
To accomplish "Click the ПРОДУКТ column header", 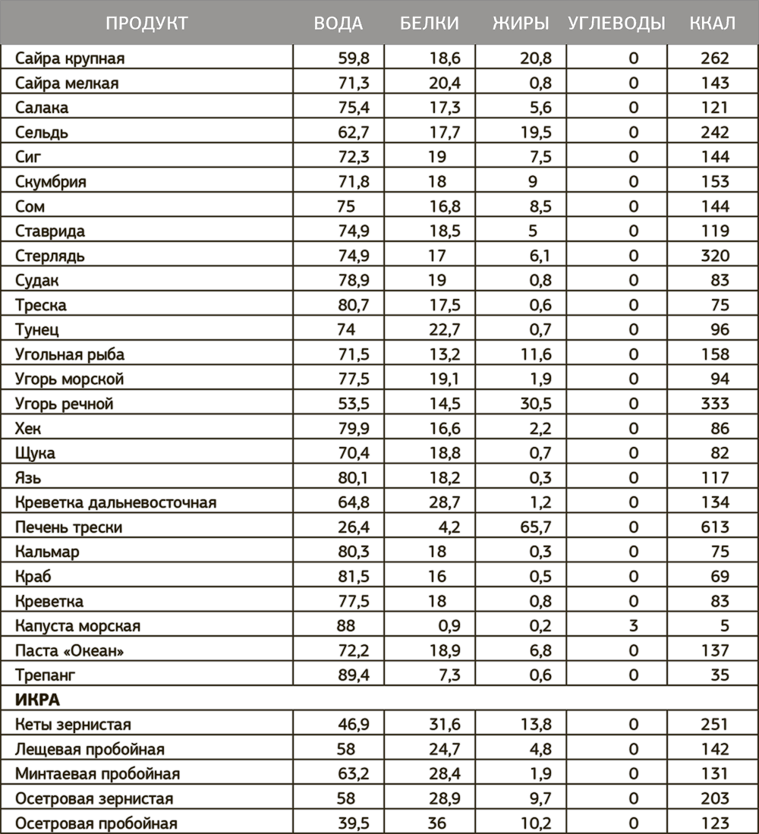I will [x=146, y=24].
